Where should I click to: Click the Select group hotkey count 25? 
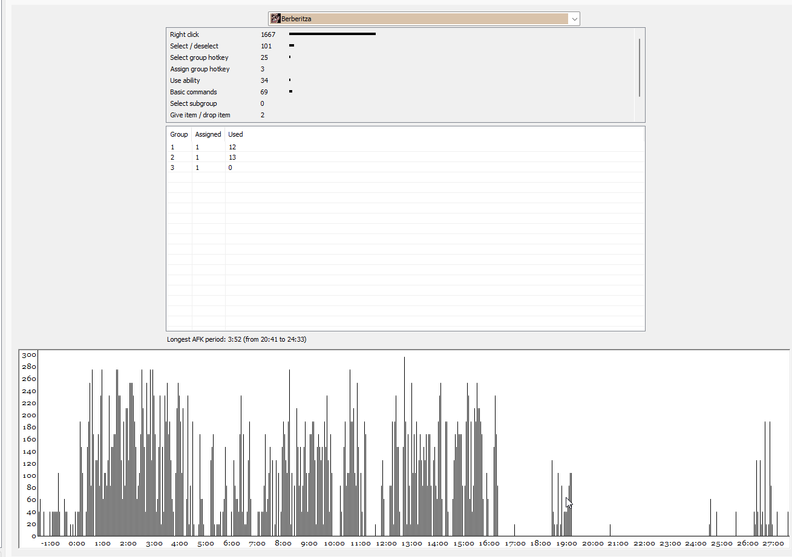coord(264,57)
